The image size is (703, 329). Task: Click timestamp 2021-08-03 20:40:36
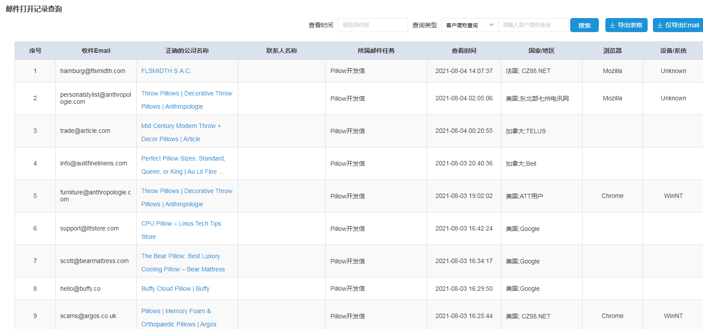point(464,163)
